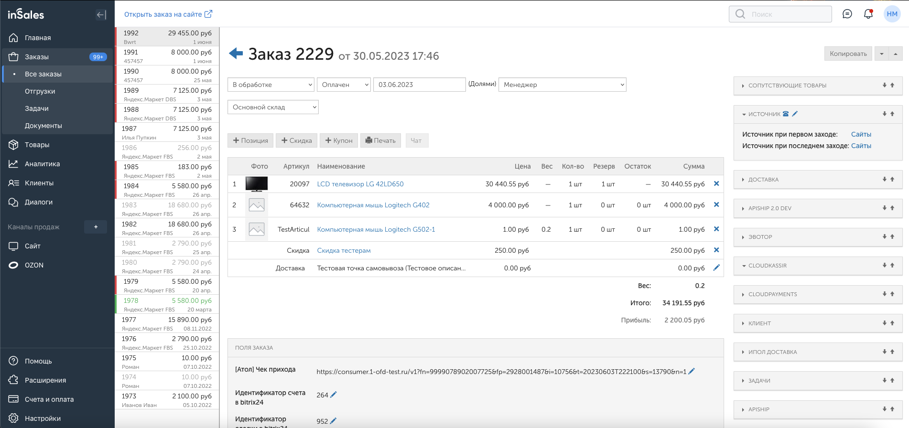
Task: Open payment status dropdown Оплачен
Action: pyautogui.click(x=344, y=85)
